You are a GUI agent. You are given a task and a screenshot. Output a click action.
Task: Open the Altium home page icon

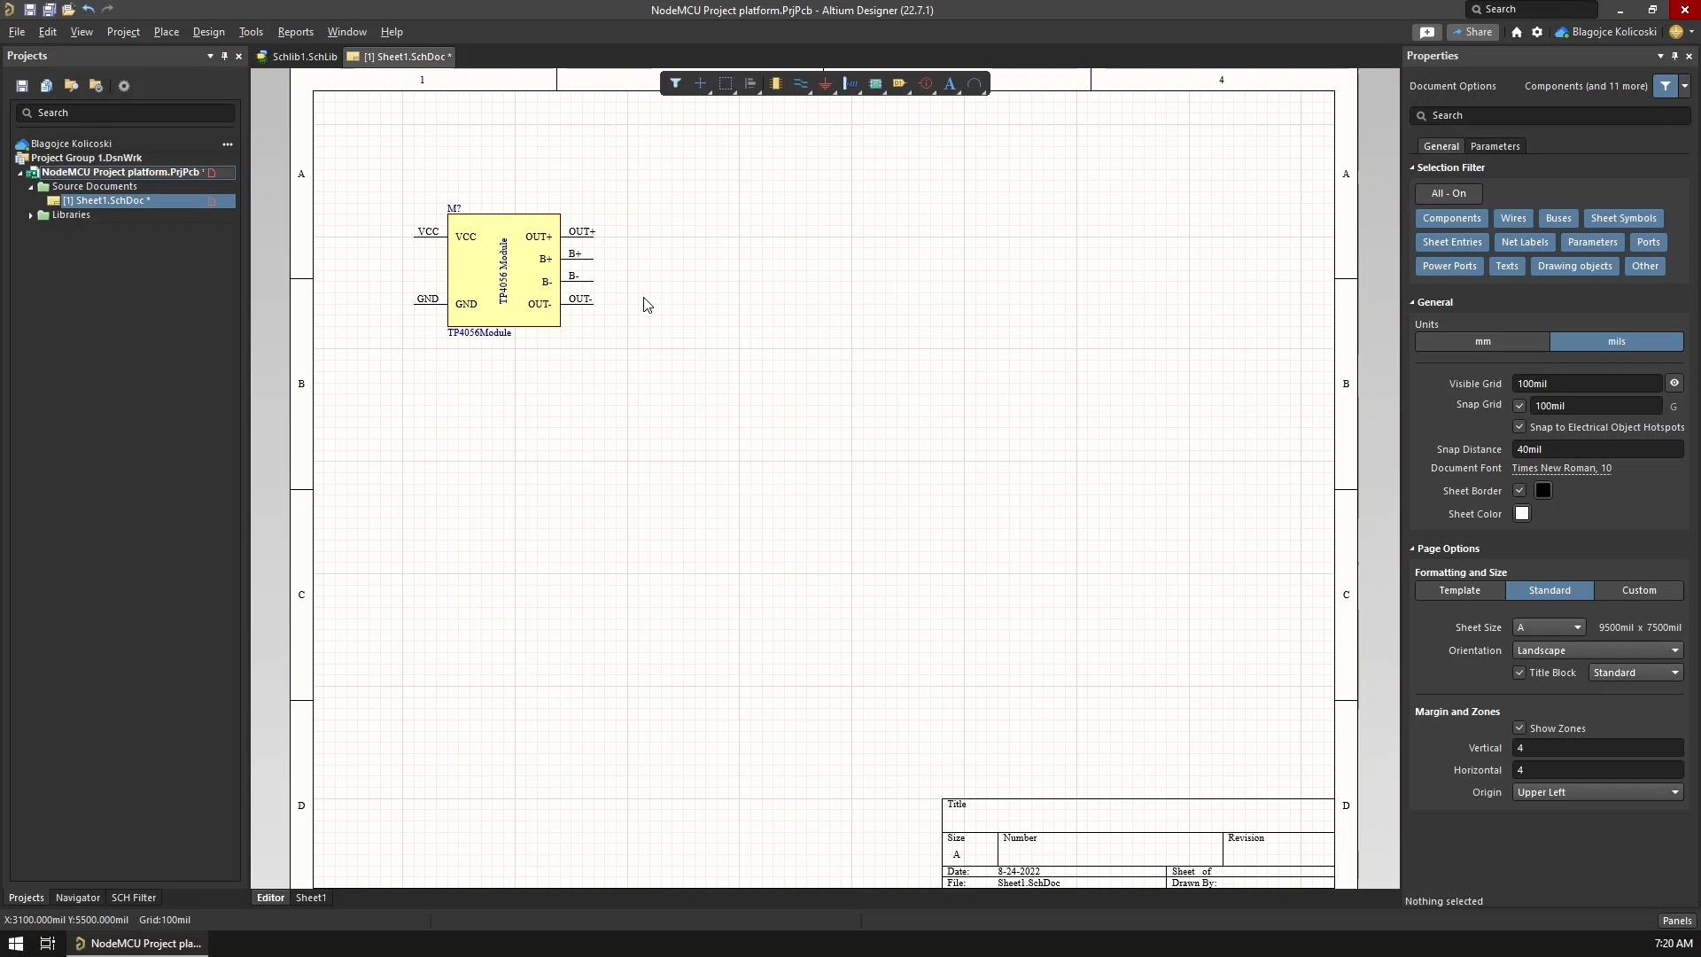tap(1517, 32)
